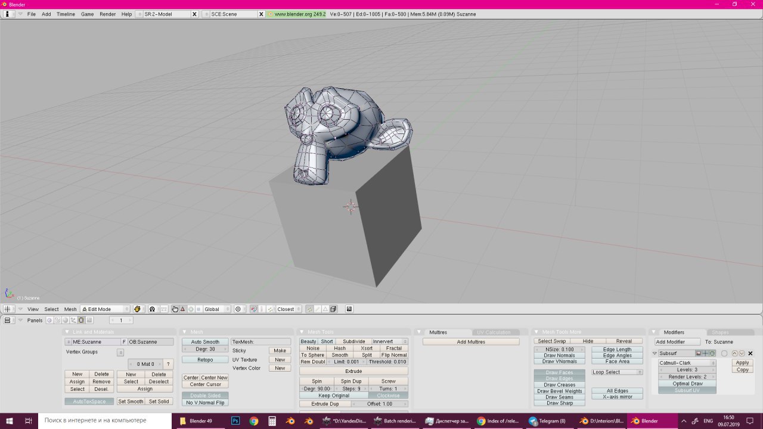The width and height of the screenshot is (763, 429).
Task: Open the Edit Mode dropdown
Action: 105,309
